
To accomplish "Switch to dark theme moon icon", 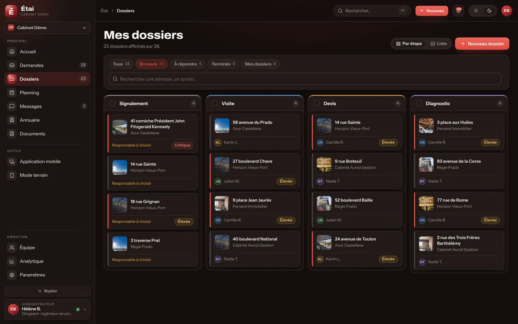I will click(489, 11).
